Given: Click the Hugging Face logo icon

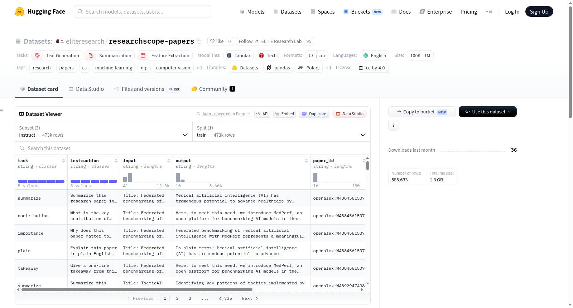Looking at the screenshot, I should 20,11.
